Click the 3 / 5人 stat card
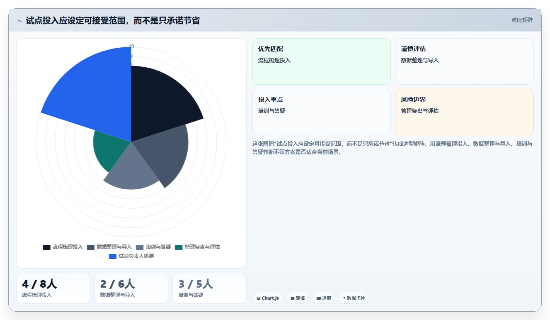 tap(209, 288)
